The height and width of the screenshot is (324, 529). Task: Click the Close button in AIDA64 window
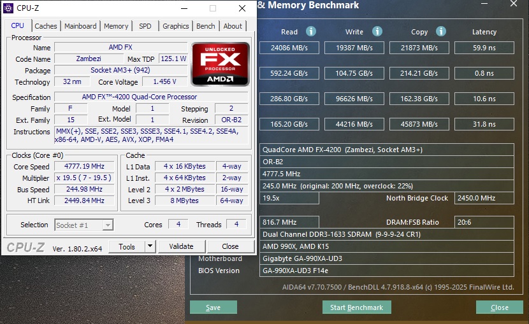tap(499, 307)
